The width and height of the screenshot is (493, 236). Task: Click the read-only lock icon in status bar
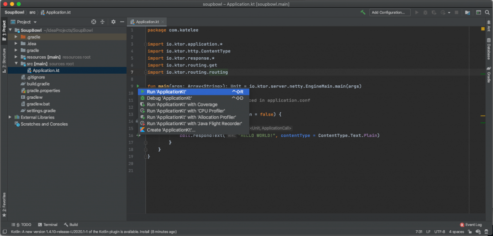point(470,232)
